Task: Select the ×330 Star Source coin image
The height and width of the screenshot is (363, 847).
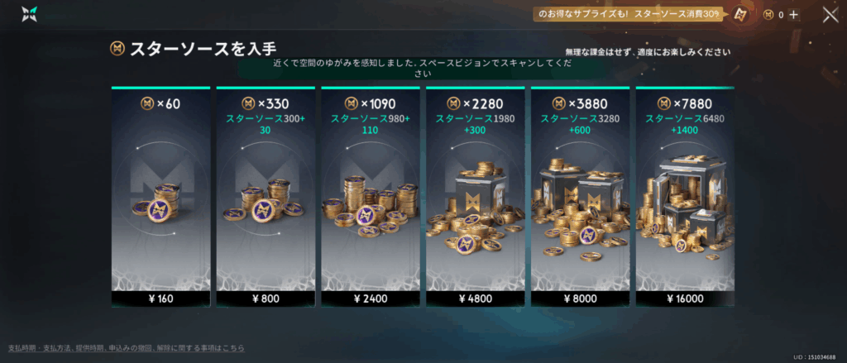Action: 264,201
